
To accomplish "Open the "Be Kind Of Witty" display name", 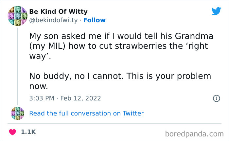I will click(59, 12).
